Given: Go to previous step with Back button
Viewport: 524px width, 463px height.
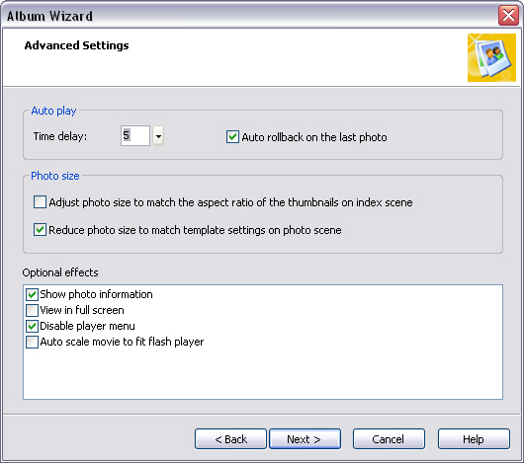Looking at the screenshot, I should click(x=230, y=439).
